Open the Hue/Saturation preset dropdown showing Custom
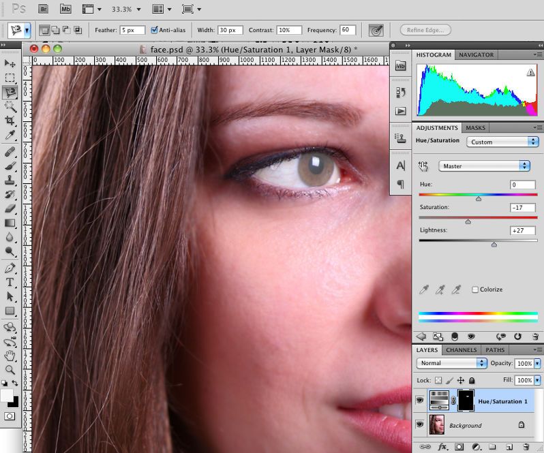This screenshot has width=544, height=453. pyautogui.click(x=503, y=142)
